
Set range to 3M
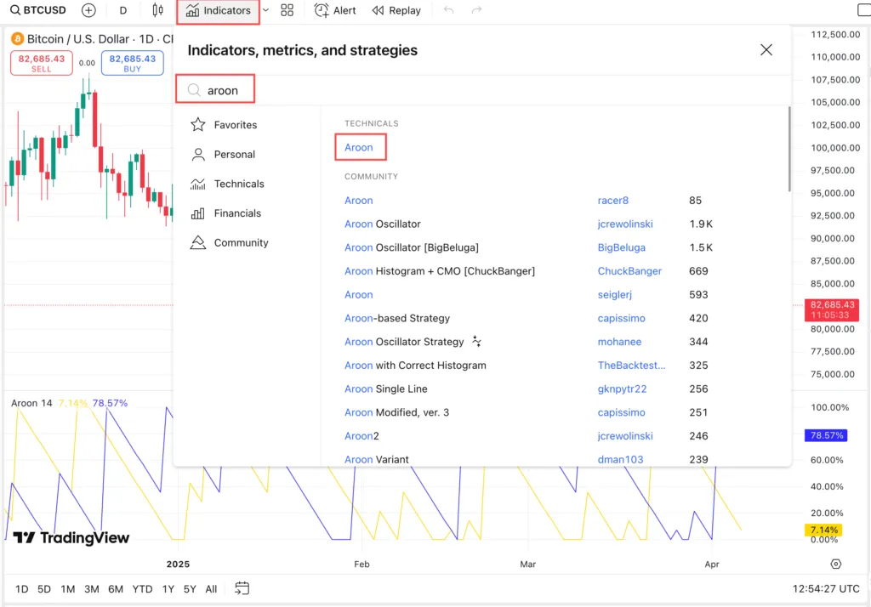click(92, 589)
